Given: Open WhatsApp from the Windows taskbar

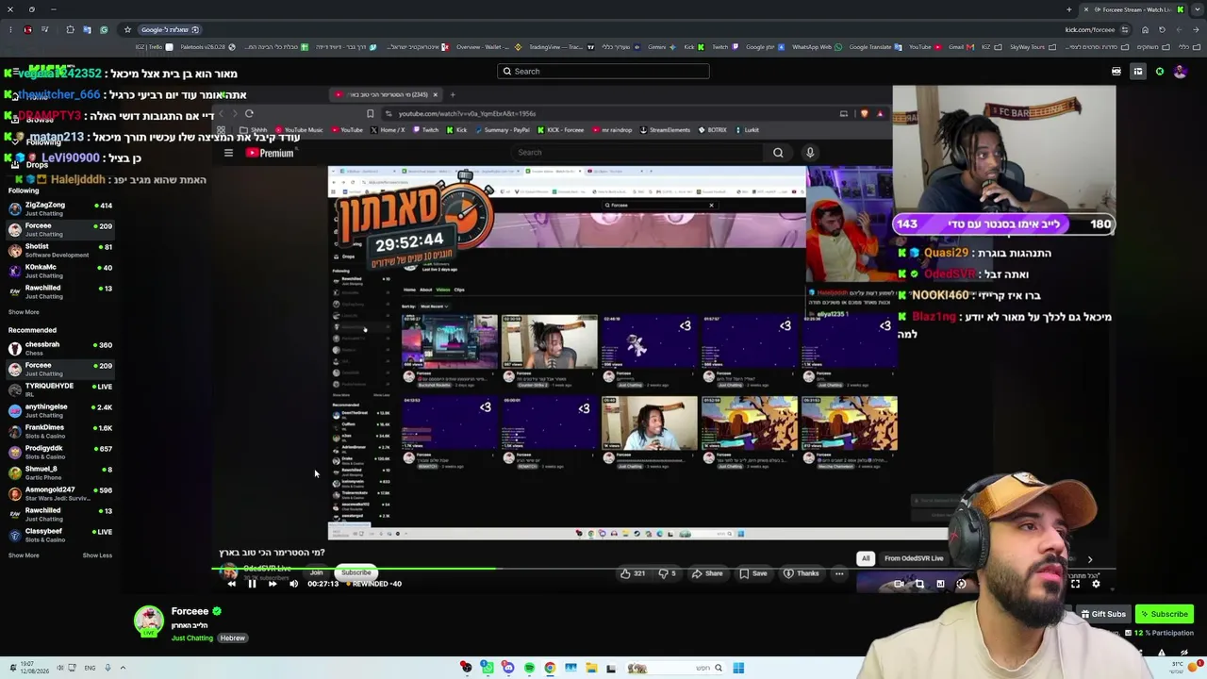Looking at the screenshot, I should (487, 669).
